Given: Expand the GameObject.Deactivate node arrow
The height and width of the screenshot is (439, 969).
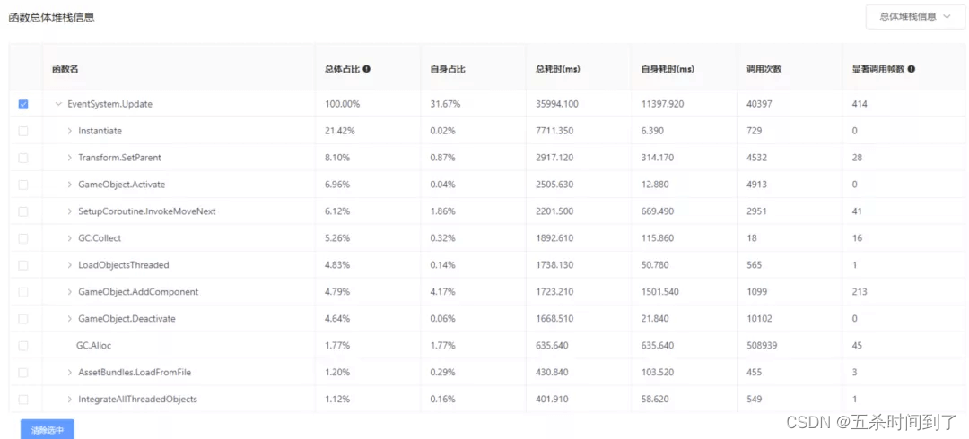Looking at the screenshot, I should click(x=70, y=319).
